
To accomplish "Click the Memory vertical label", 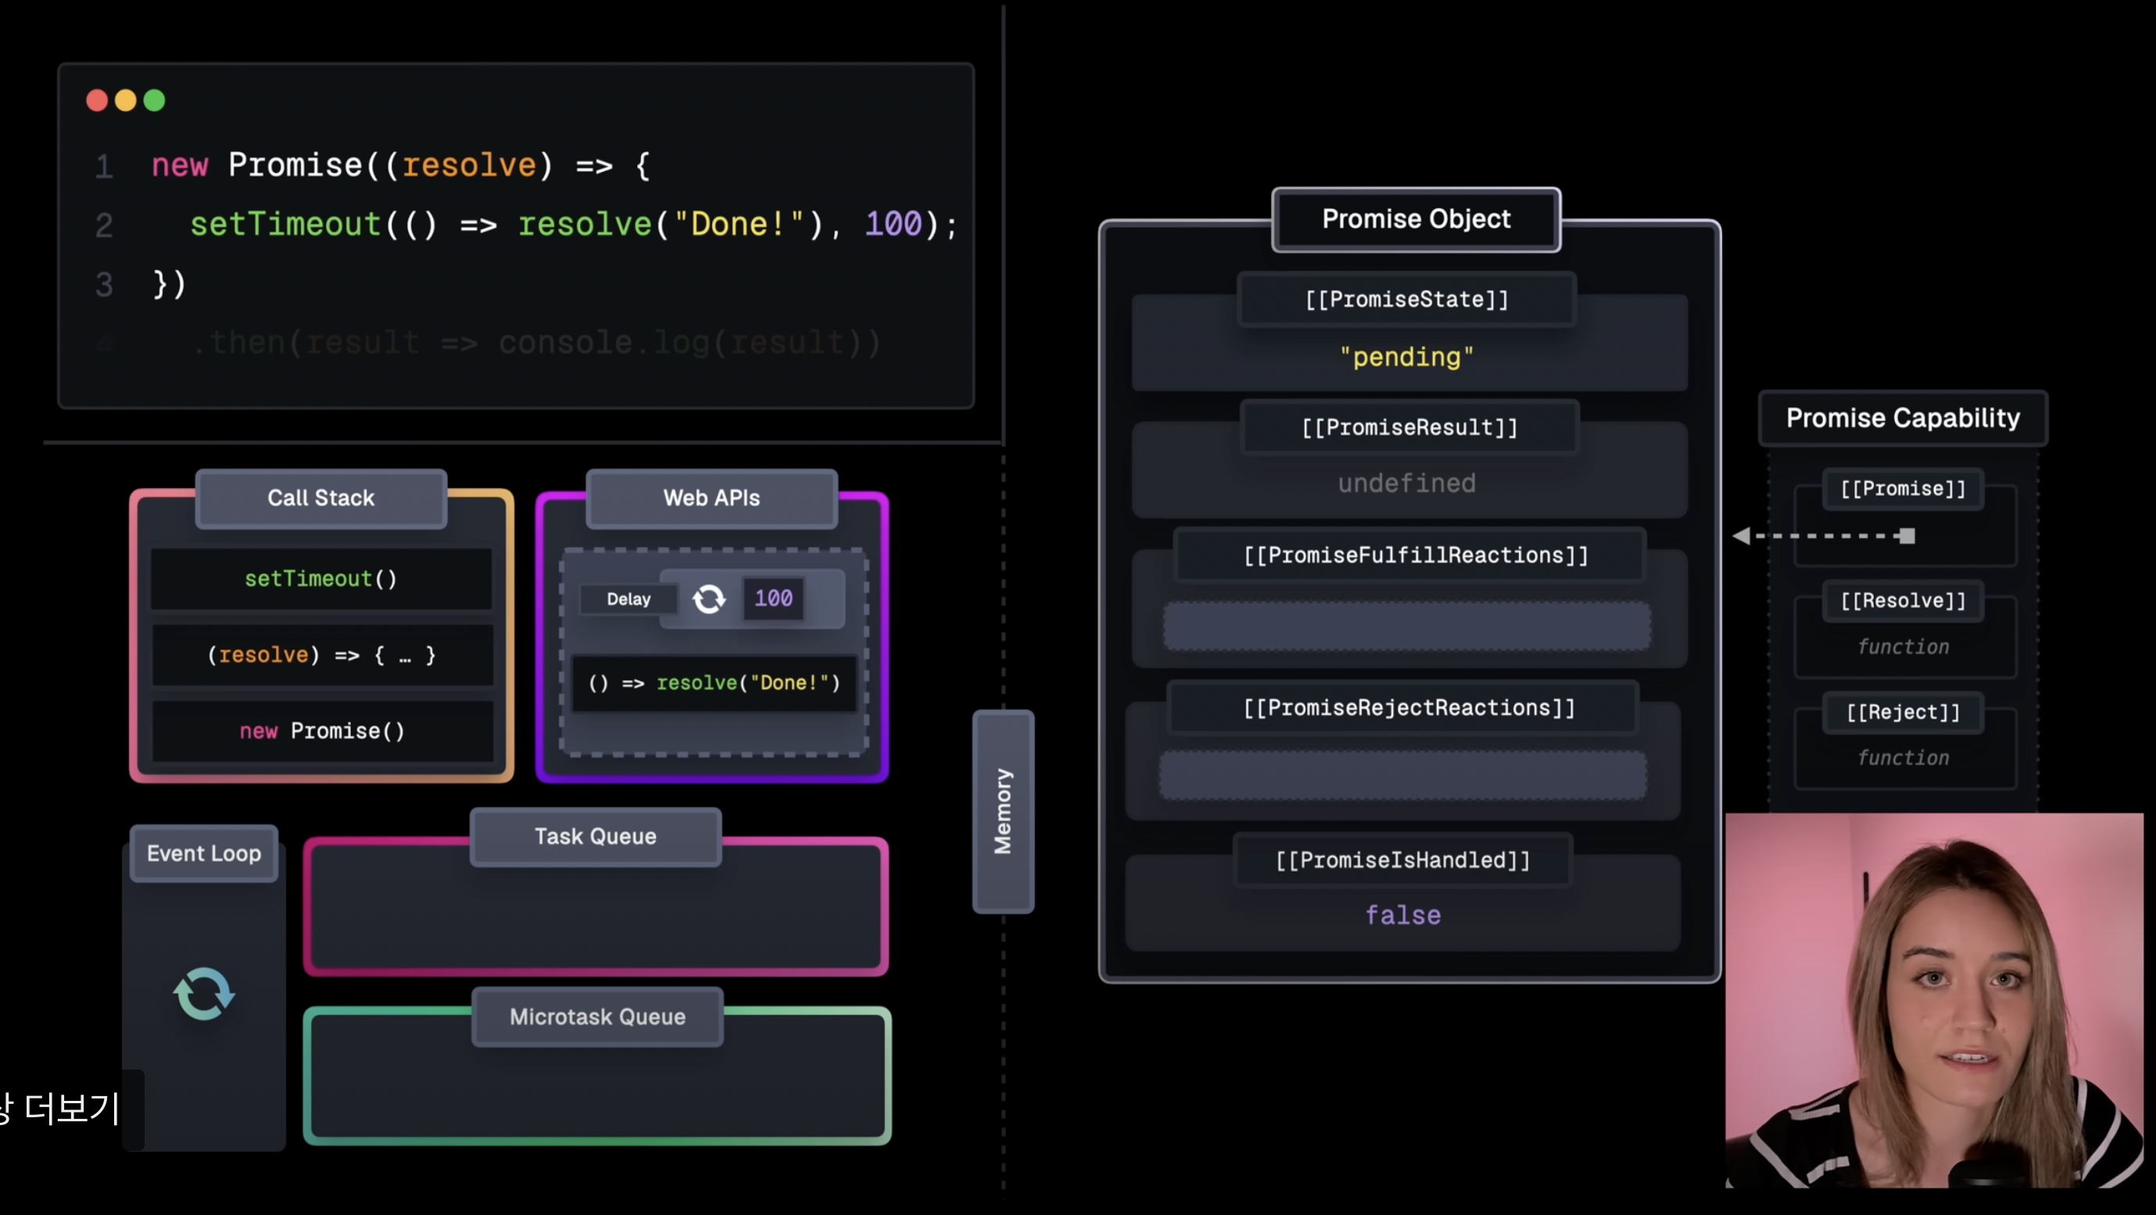I will [x=1003, y=811].
